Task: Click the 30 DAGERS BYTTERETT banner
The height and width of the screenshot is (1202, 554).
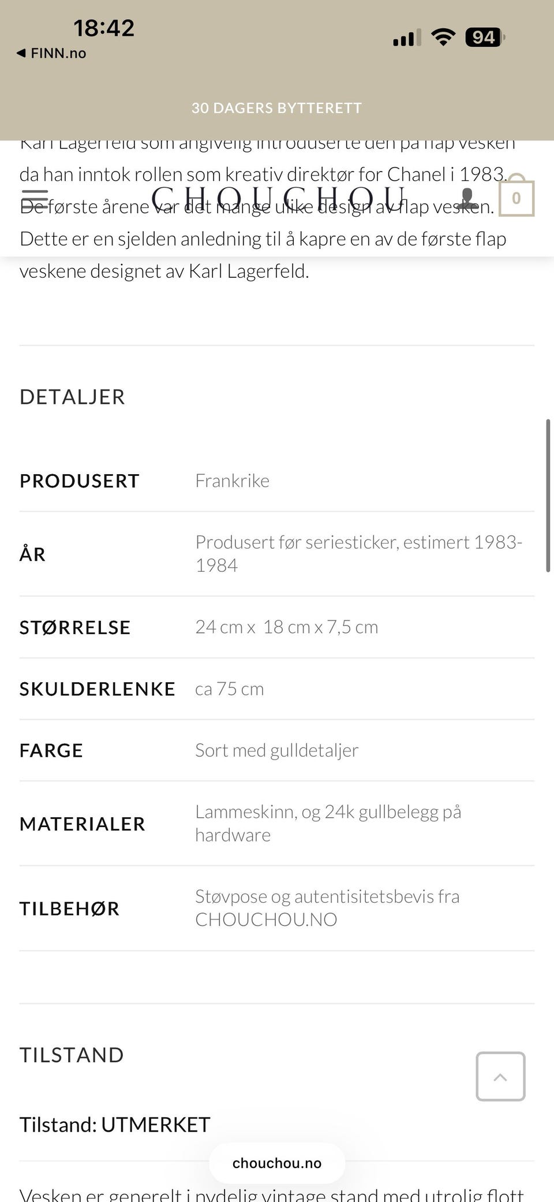Action: (x=277, y=107)
